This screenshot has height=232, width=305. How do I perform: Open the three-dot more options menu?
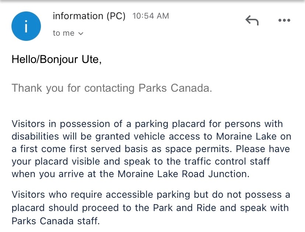[284, 21]
